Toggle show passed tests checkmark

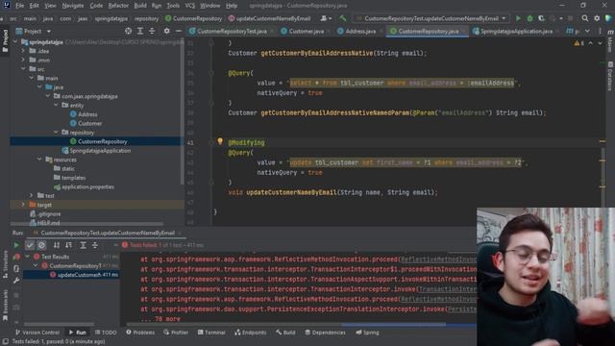[30, 245]
